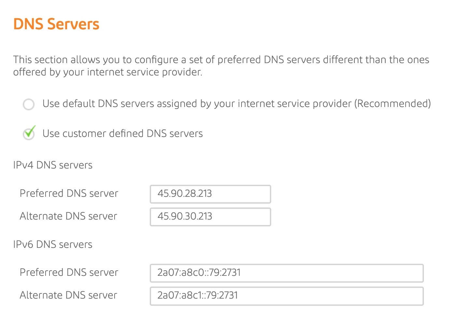Click the IPv6 DNS servers label
474x322 pixels.
click(x=53, y=244)
